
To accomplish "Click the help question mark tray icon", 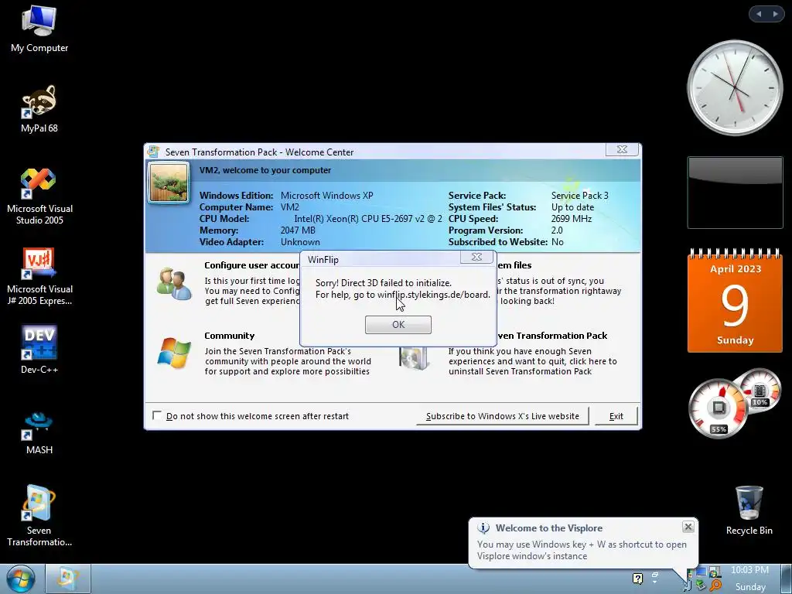I will [x=637, y=579].
